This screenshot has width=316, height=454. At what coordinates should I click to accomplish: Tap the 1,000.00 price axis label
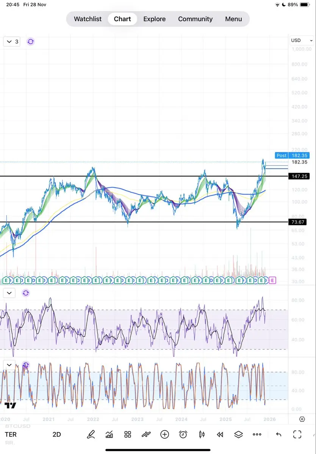[x=301, y=49]
